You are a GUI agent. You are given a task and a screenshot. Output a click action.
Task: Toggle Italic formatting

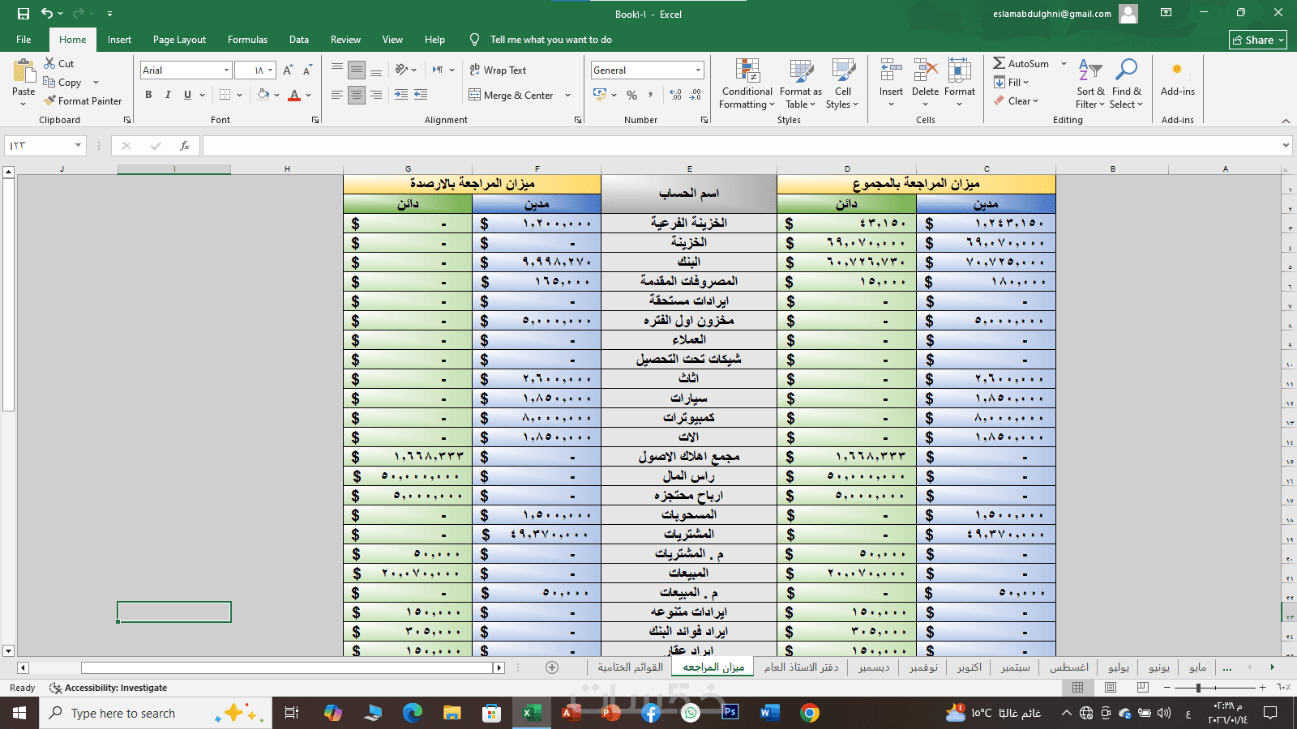[168, 95]
